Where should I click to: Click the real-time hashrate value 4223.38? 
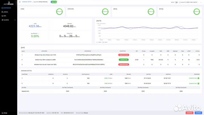[34, 26]
